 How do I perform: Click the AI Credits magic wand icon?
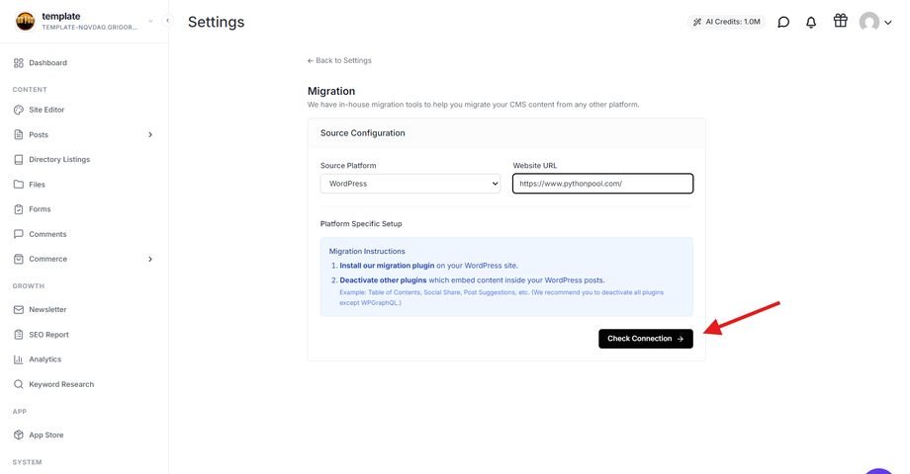click(697, 22)
